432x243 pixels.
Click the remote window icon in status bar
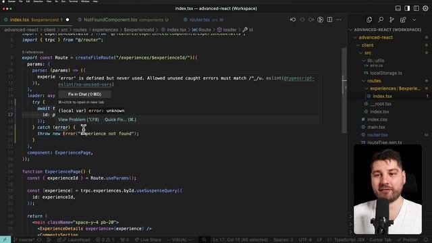(x=5, y=240)
